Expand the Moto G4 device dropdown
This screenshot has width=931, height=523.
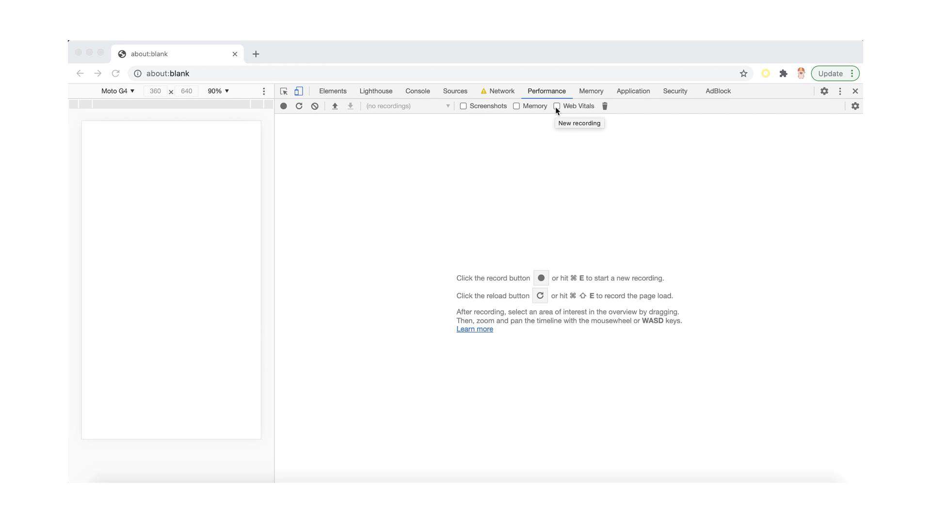[x=117, y=91]
